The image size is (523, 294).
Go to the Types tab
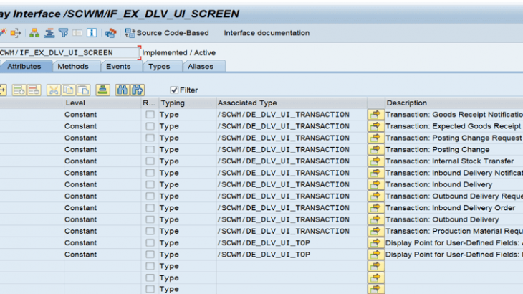point(159,67)
